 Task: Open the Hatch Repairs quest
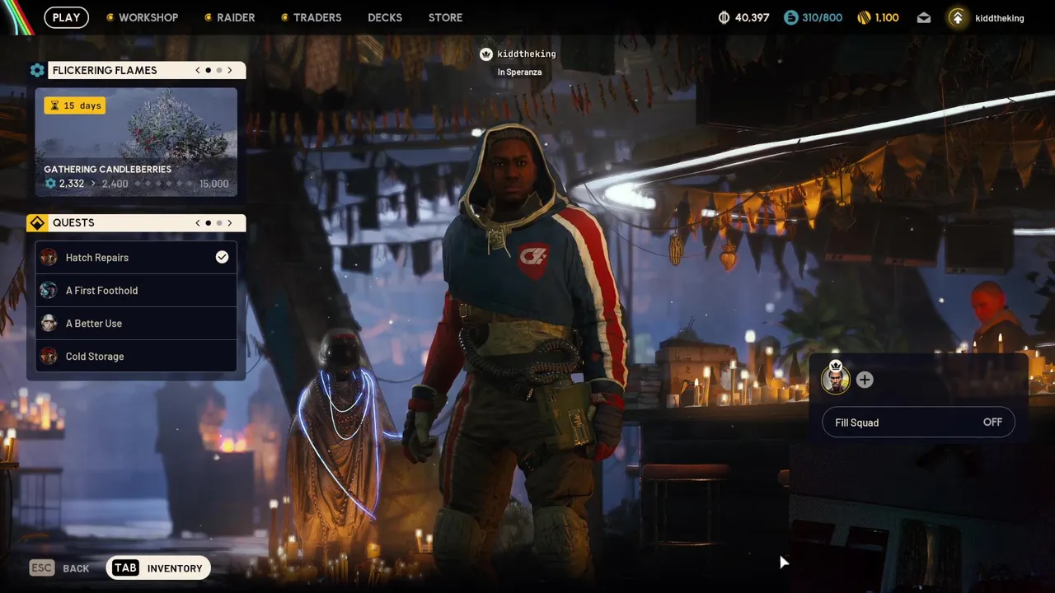(136, 257)
